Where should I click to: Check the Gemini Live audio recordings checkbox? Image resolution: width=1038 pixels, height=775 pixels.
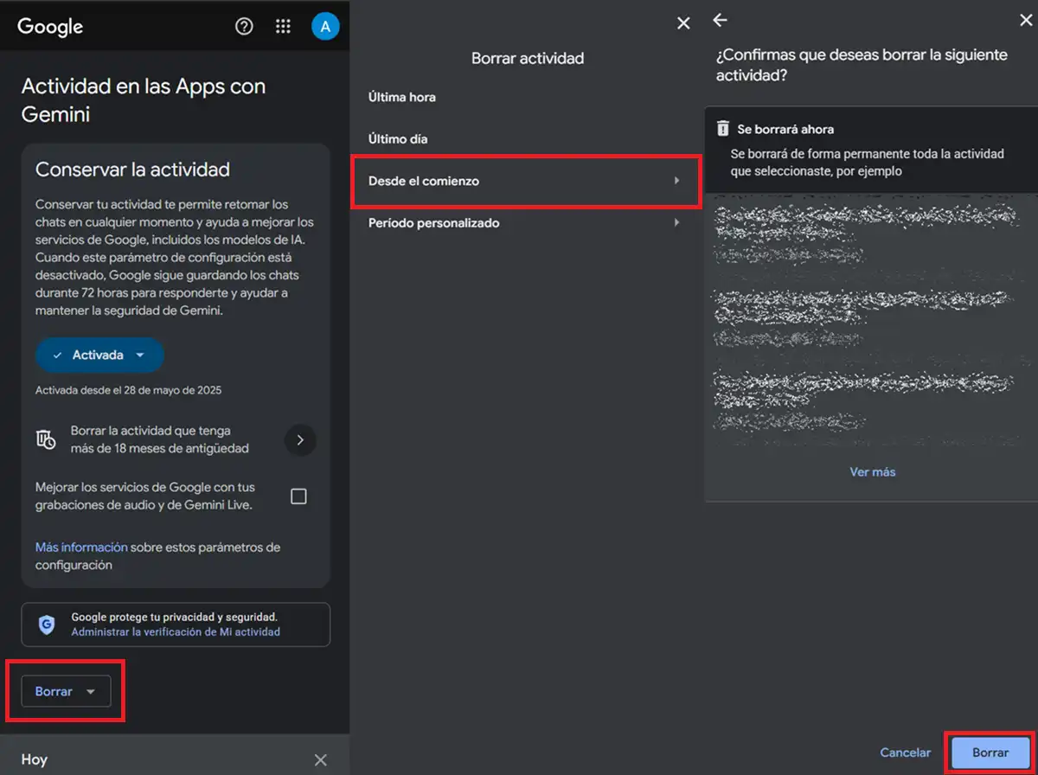pyautogui.click(x=298, y=496)
